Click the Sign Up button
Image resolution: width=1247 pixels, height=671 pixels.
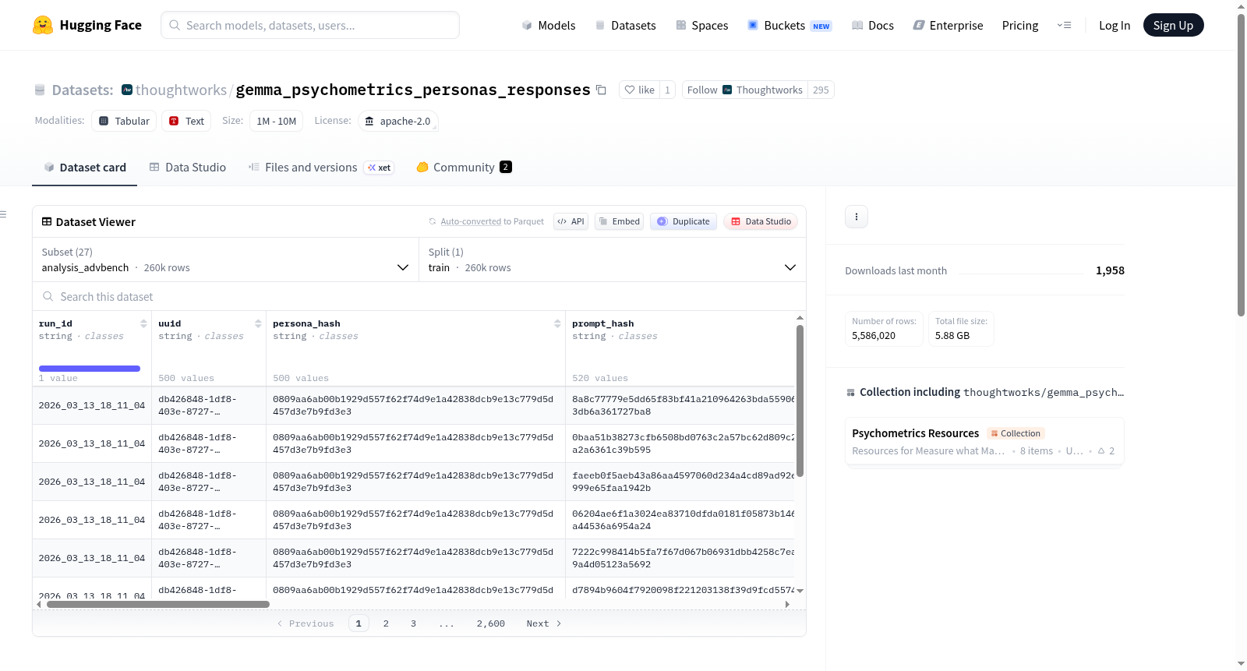click(x=1173, y=25)
